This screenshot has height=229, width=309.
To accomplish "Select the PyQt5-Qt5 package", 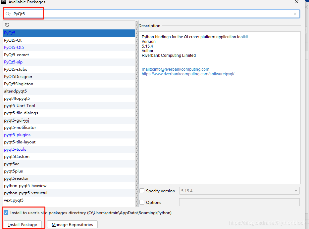I will tap(69, 47).
